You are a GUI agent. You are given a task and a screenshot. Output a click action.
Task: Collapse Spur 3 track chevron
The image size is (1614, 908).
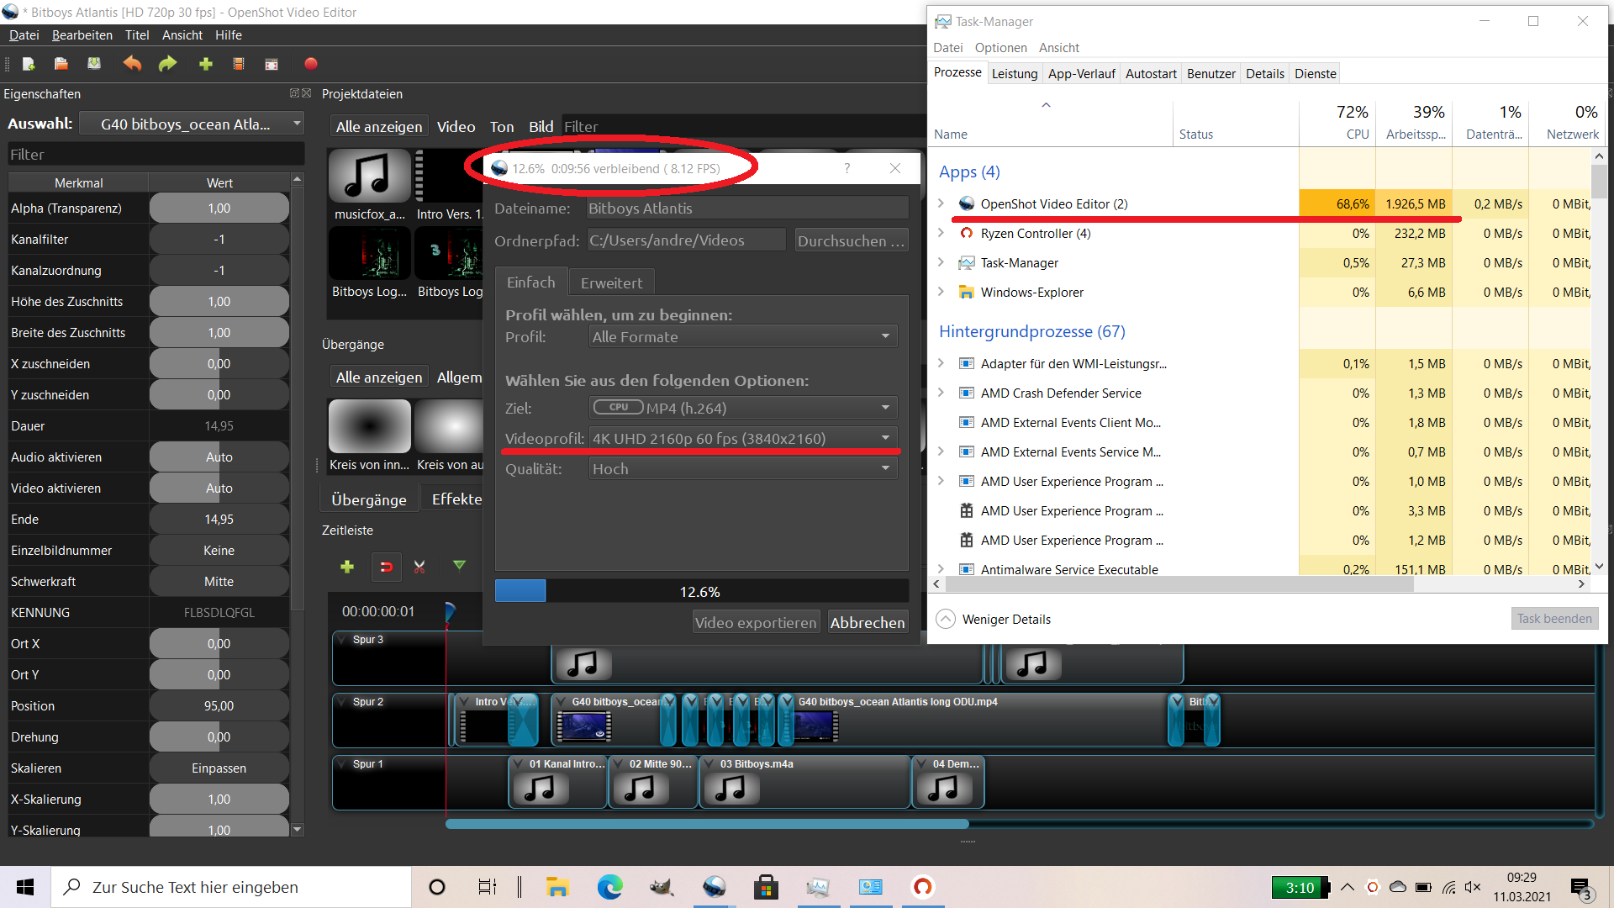coord(342,640)
